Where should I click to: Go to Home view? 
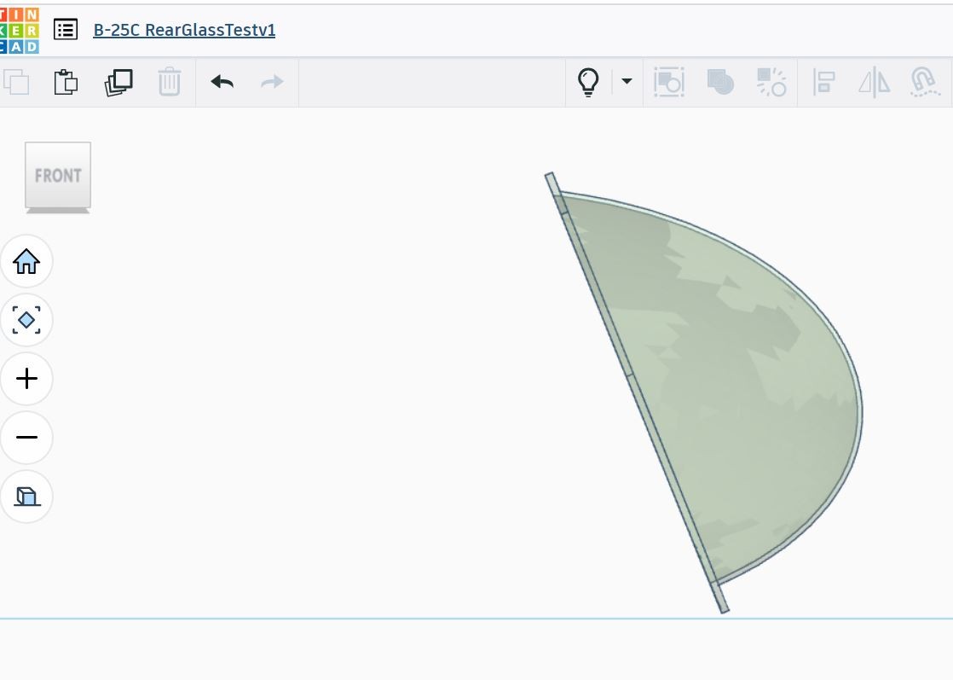[x=26, y=262]
